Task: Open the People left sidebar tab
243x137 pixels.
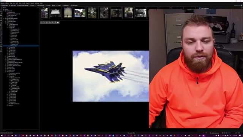Action: (x=1, y=50)
